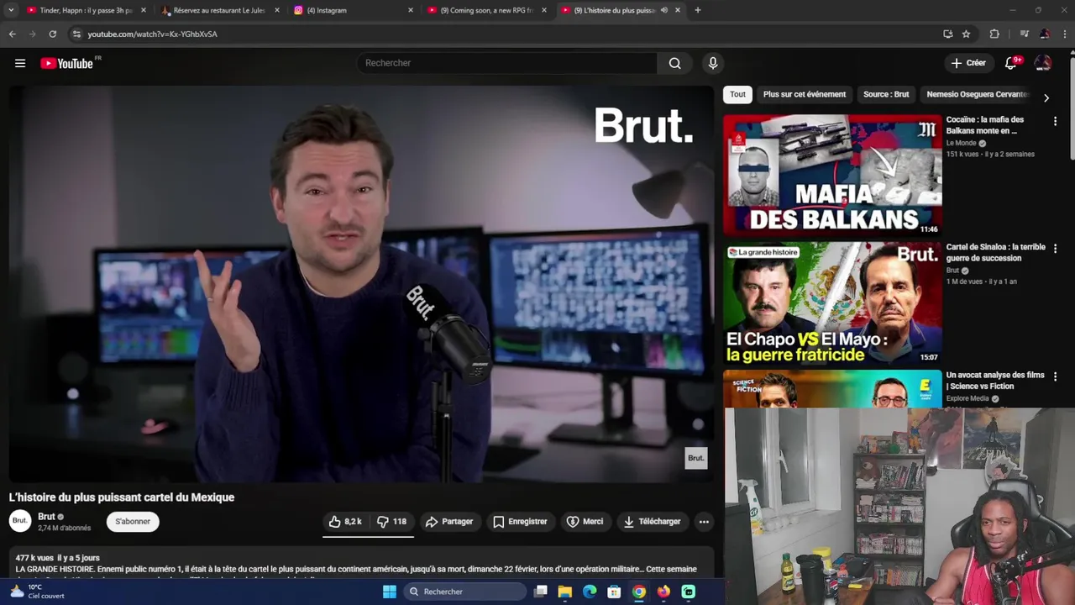Go back in browser history

[12, 34]
